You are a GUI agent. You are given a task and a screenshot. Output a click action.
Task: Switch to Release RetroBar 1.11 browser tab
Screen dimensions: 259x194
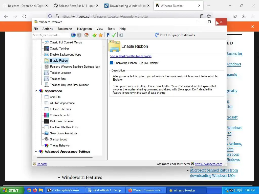[x=76, y=6]
